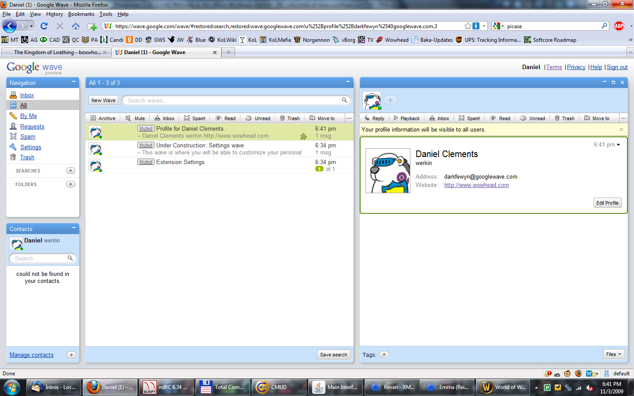Open the open wave's Move to menu
Image resolution: width=634 pixels, height=396 pixels.
click(x=597, y=118)
